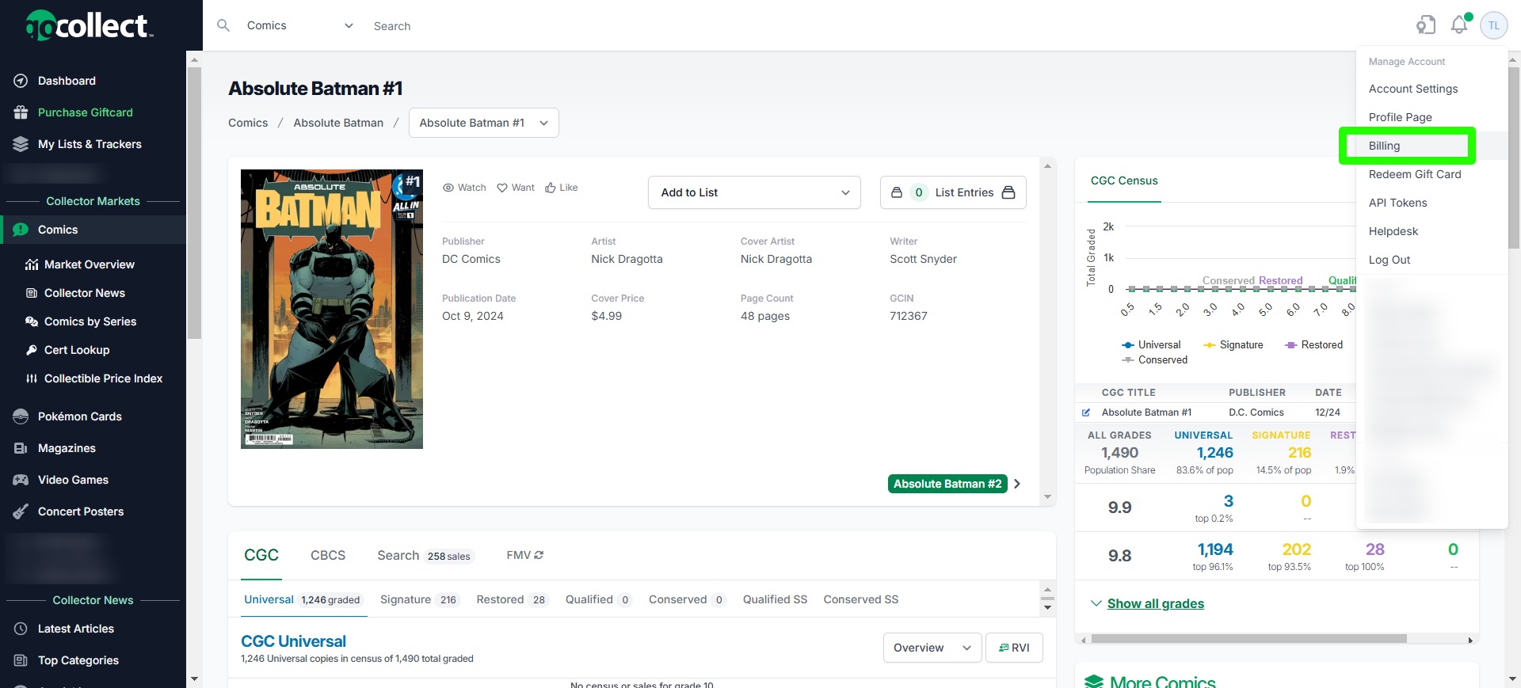Click the census panel horizontal scrollbar
The height and width of the screenshot is (688, 1521).
(1248, 639)
